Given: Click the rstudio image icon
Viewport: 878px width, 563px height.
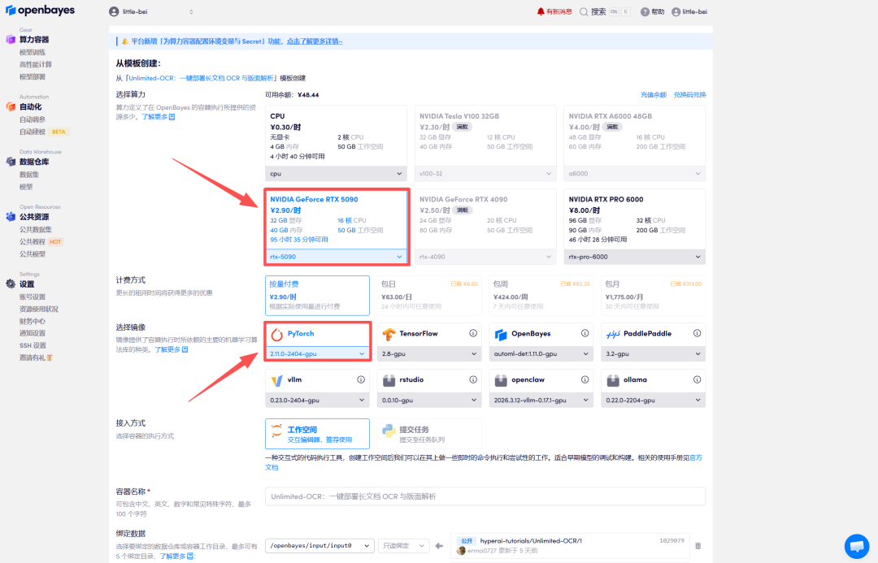Looking at the screenshot, I should pyautogui.click(x=389, y=380).
